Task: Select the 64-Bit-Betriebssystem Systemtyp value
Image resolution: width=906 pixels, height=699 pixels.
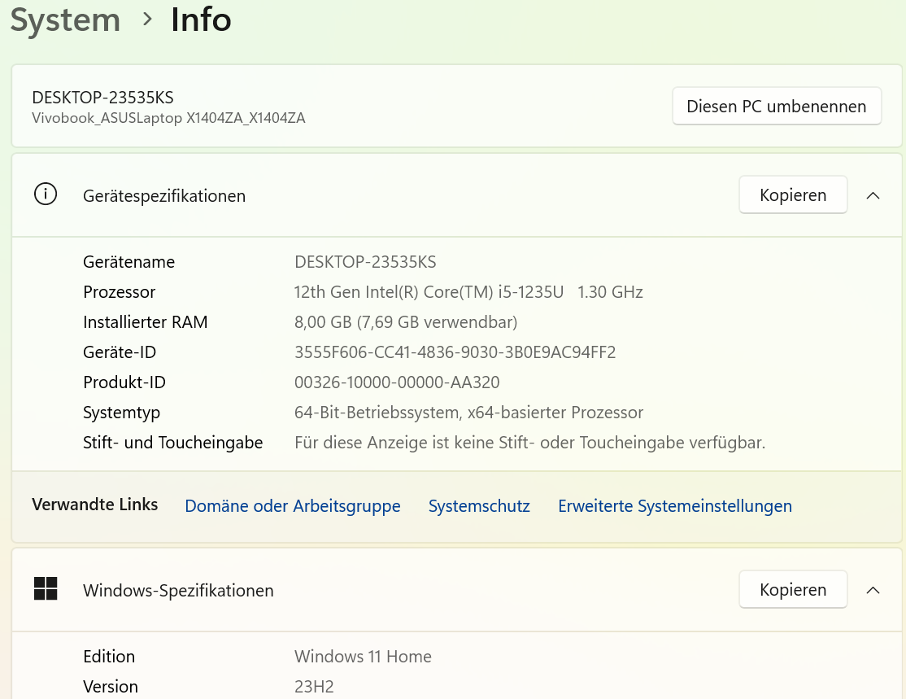Action: coord(468,413)
